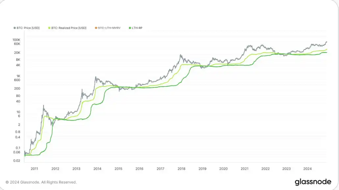Click the gray BTC Price legend dot

point(14,28)
